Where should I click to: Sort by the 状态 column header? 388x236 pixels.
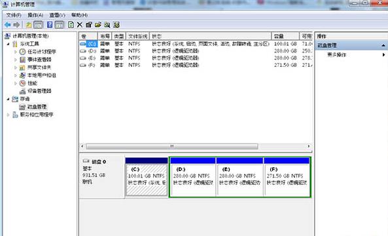pos(210,36)
